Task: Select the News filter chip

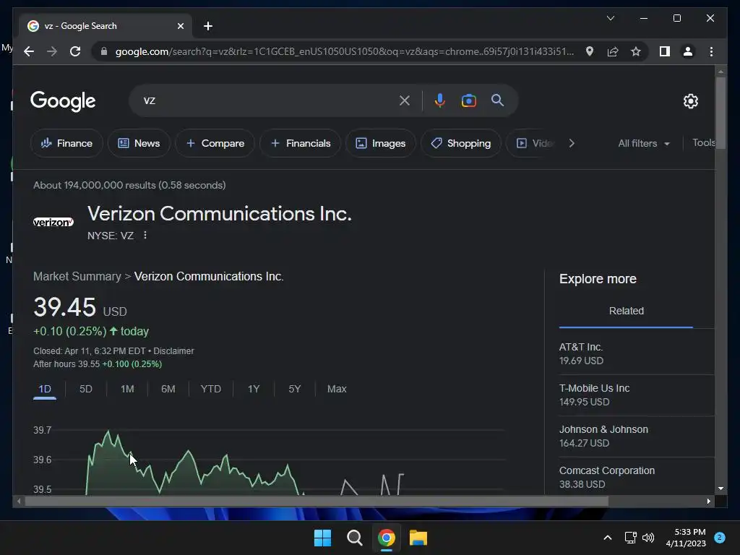Action: [139, 143]
